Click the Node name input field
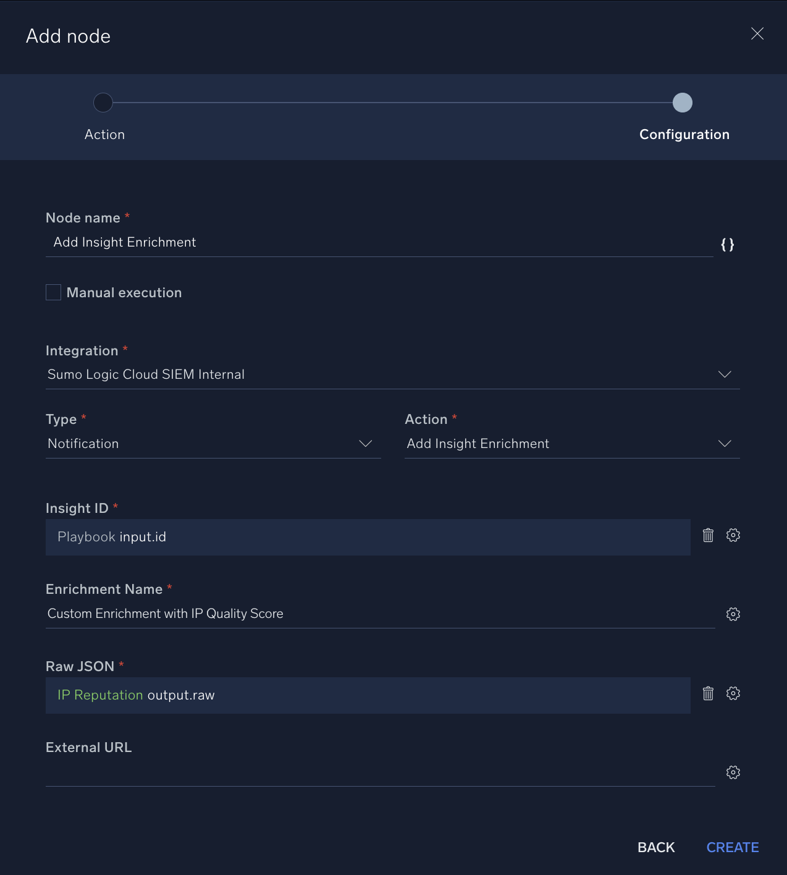 click(x=247, y=242)
